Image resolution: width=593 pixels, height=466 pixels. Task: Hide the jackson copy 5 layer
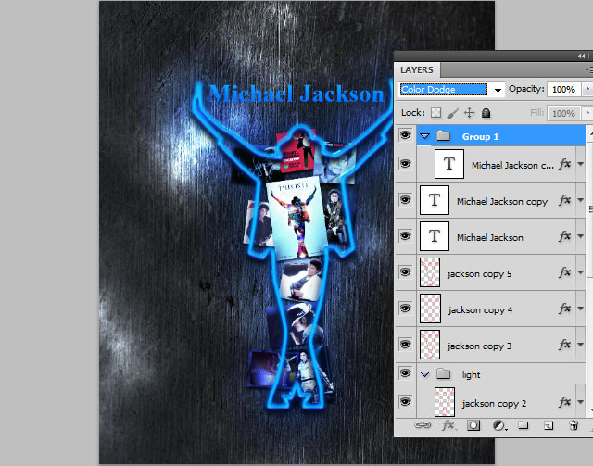click(x=406, y=272)
